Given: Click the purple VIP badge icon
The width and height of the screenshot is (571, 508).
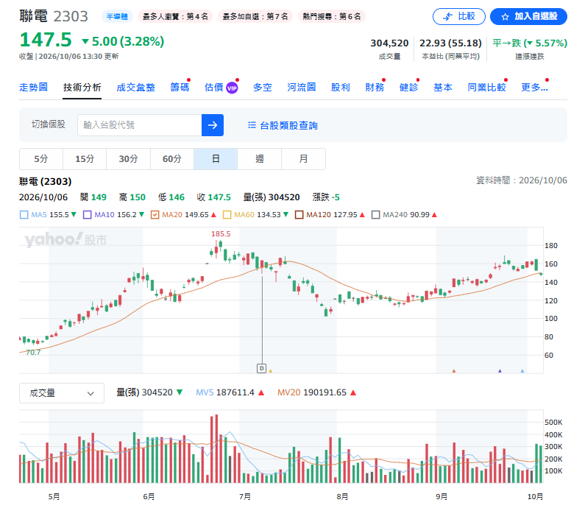Looking at the screenshot, I should [232, 88].
